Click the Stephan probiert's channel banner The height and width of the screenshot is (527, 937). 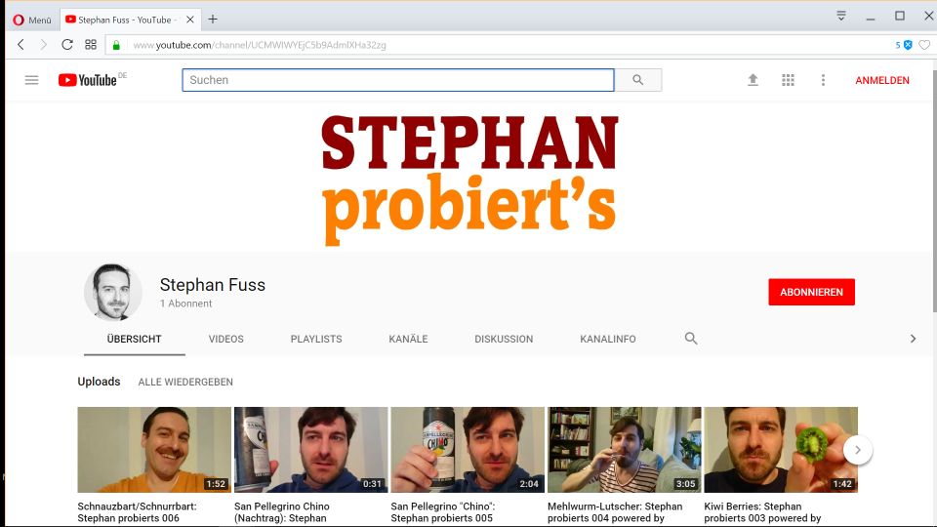[469, 178]
